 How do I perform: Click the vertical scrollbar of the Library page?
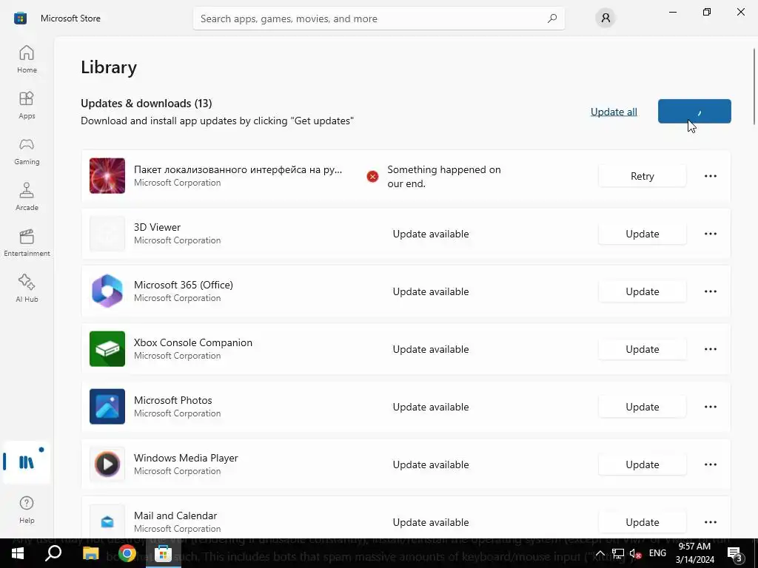tap(754, 86)
